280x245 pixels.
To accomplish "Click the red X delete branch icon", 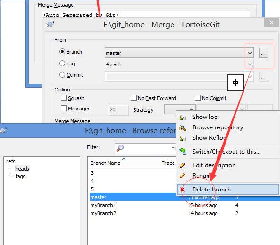I will (x=182, y=190).
